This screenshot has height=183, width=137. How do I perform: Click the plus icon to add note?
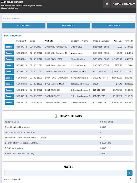130,173
